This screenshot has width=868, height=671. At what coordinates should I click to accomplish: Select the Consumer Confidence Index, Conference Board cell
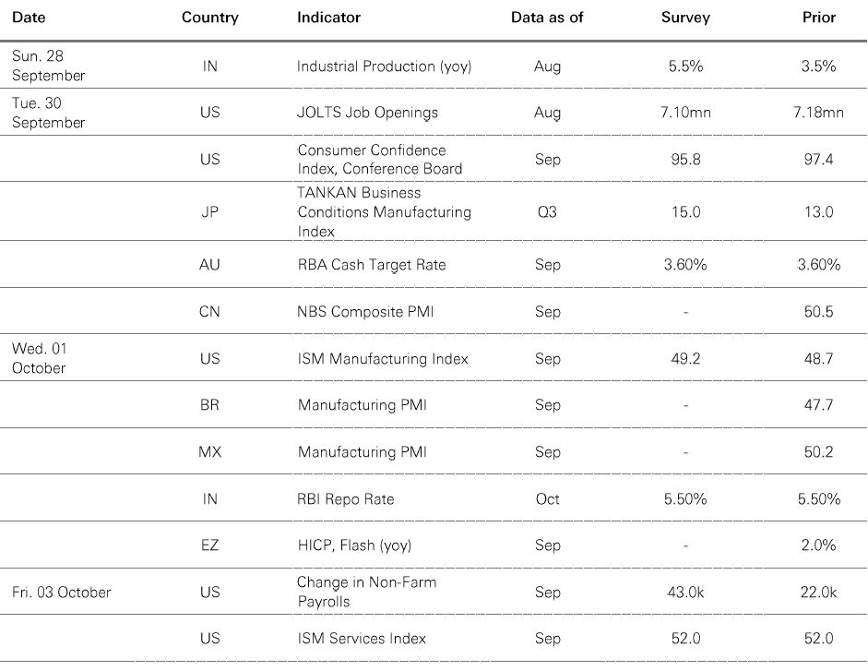pos(380,160)
